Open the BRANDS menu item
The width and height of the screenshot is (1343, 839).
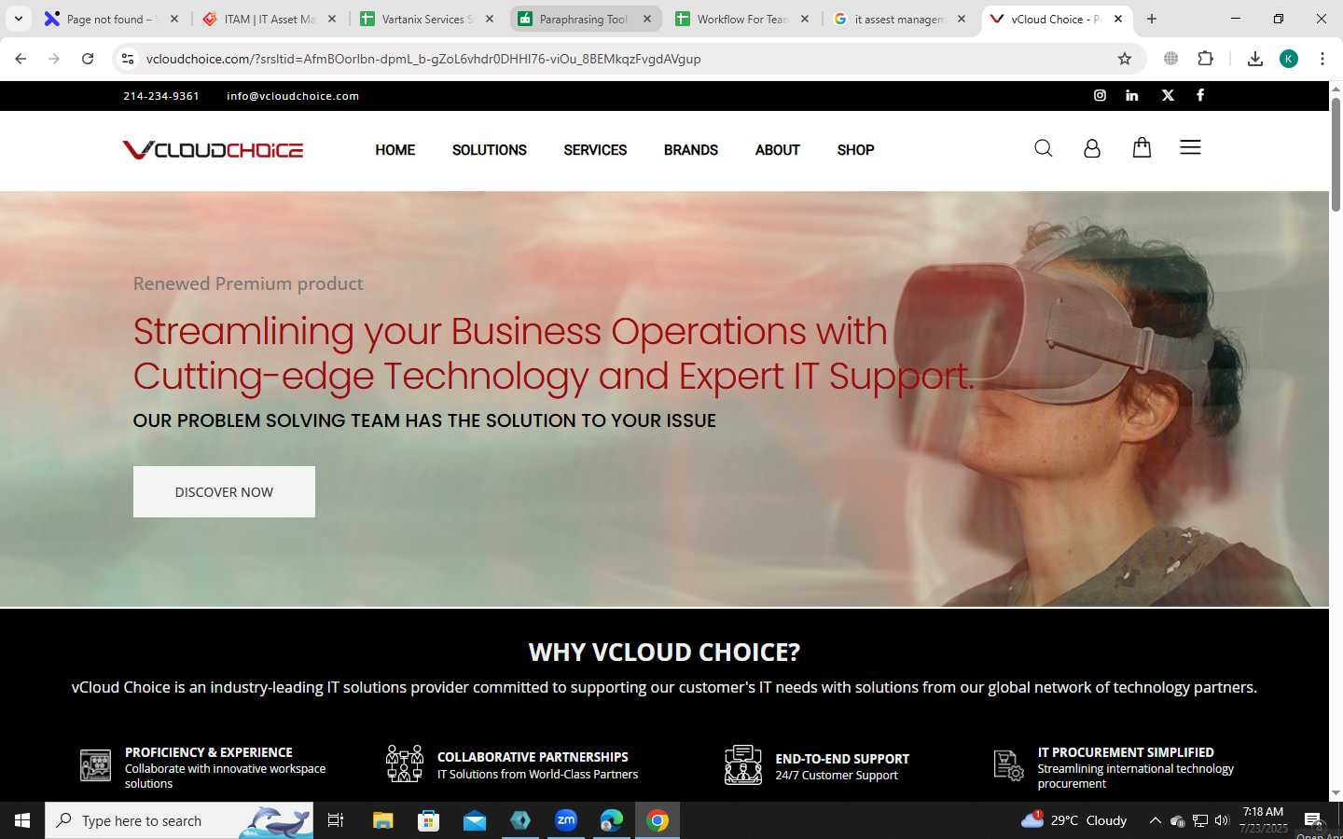[691, 150]
